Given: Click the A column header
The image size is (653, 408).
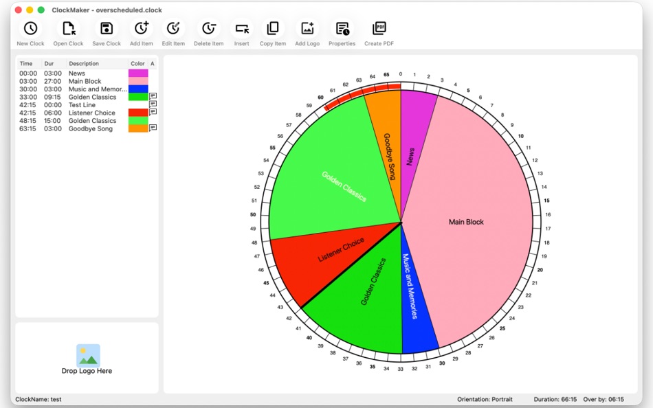Looking at the screenshot, I should pos(153,64).
